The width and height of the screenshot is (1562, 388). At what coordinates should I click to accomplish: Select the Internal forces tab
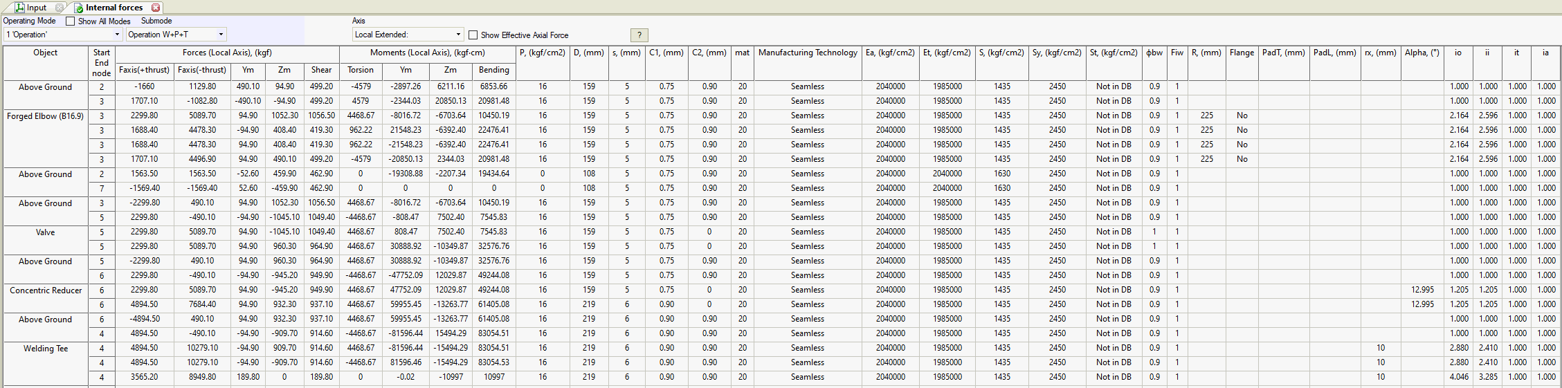[x=113, y=8]
